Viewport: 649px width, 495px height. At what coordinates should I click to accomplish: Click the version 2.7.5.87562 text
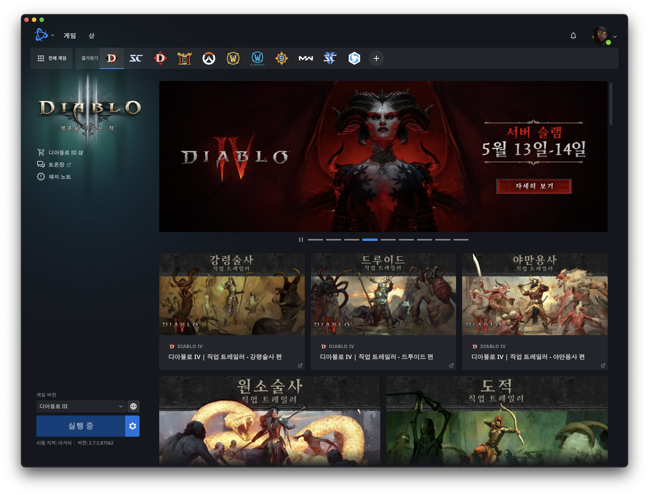(96, 443)
